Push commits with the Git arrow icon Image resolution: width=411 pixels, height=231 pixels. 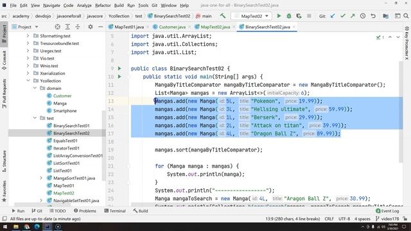pos(353,16)
